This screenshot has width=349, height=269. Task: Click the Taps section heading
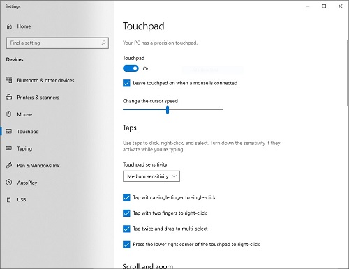pos(130,128)
